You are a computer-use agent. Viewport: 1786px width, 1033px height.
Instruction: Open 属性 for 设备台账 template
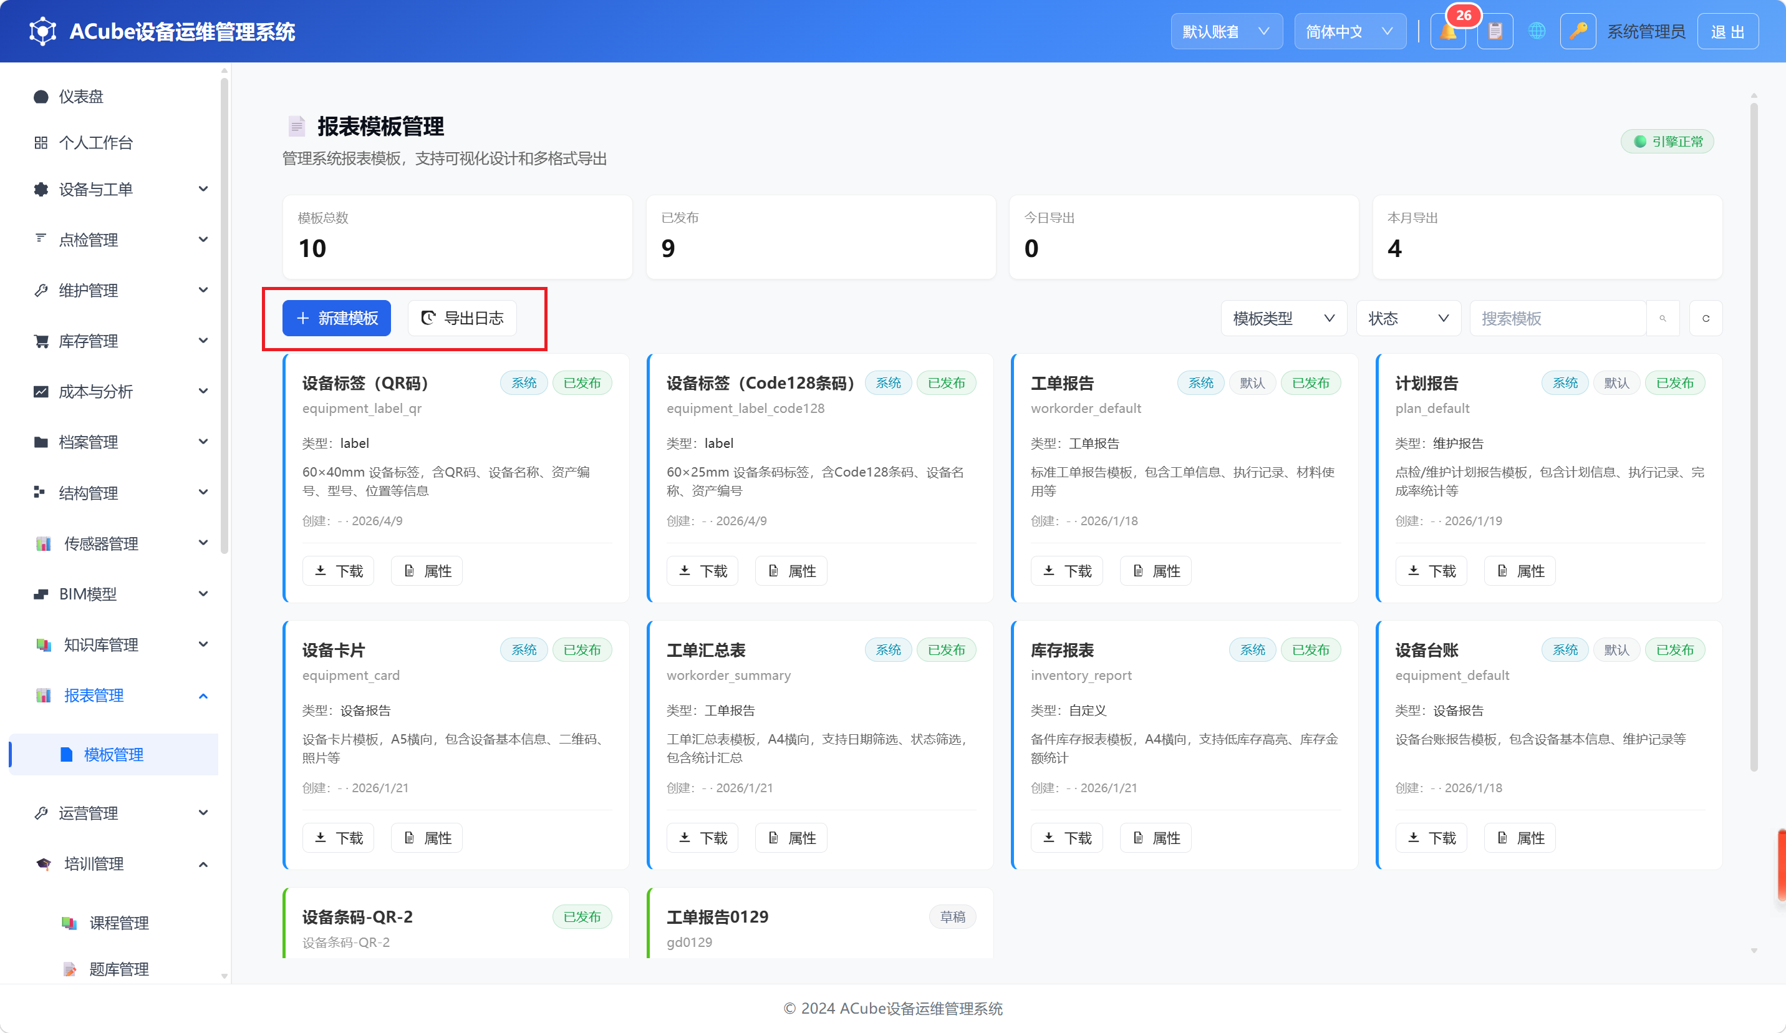point(1520,838)
